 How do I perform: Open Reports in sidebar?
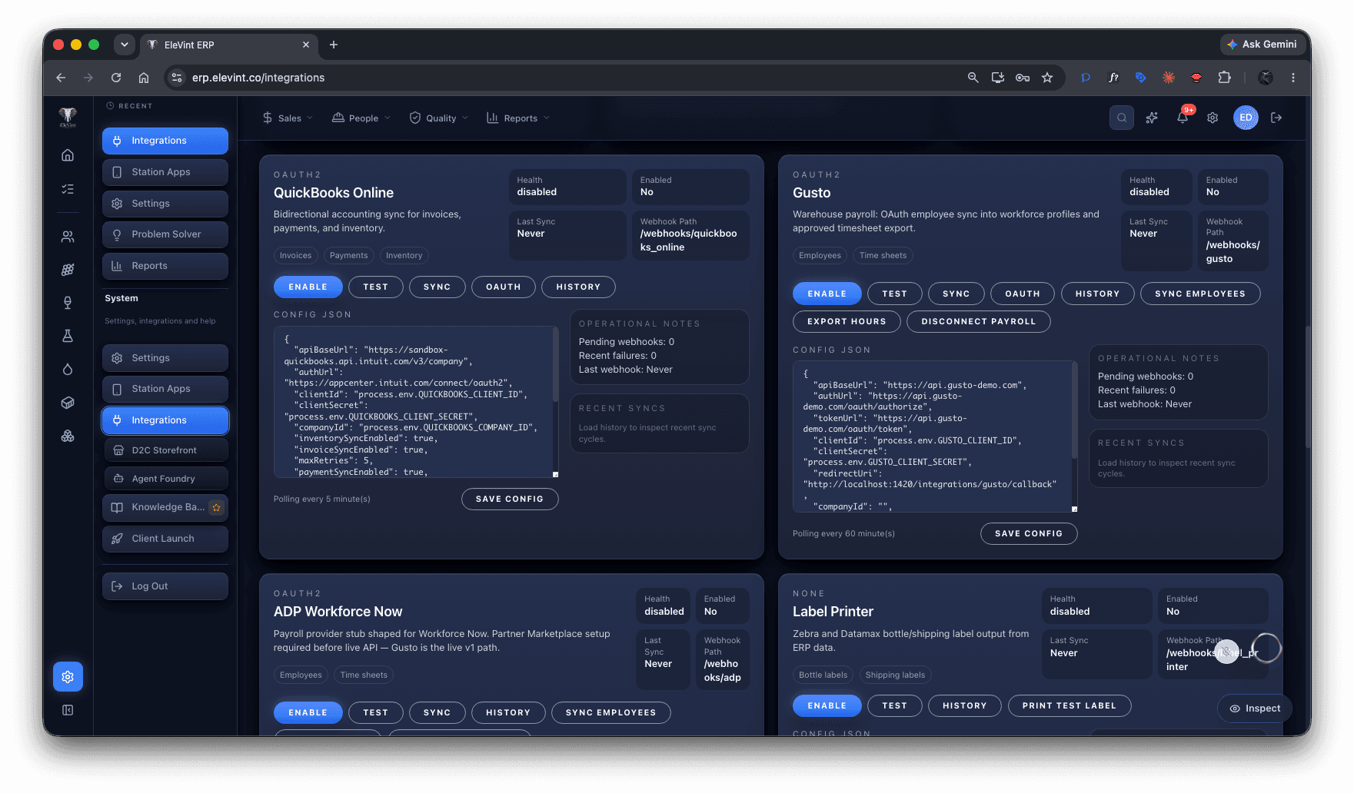click(x=165, y=266)
